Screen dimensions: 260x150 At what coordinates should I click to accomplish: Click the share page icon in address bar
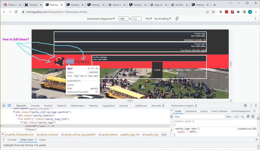point(207,12)
